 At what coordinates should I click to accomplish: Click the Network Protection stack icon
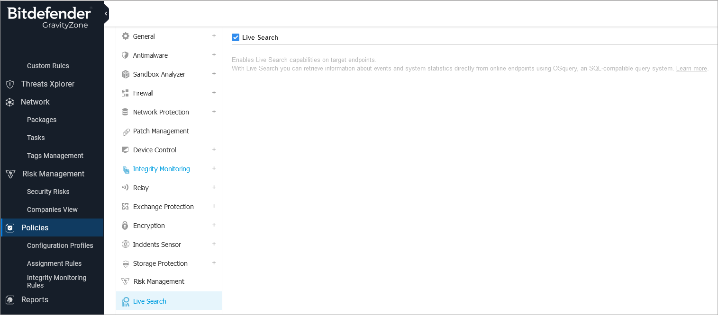pyautogui.click(x=126, y=112)
